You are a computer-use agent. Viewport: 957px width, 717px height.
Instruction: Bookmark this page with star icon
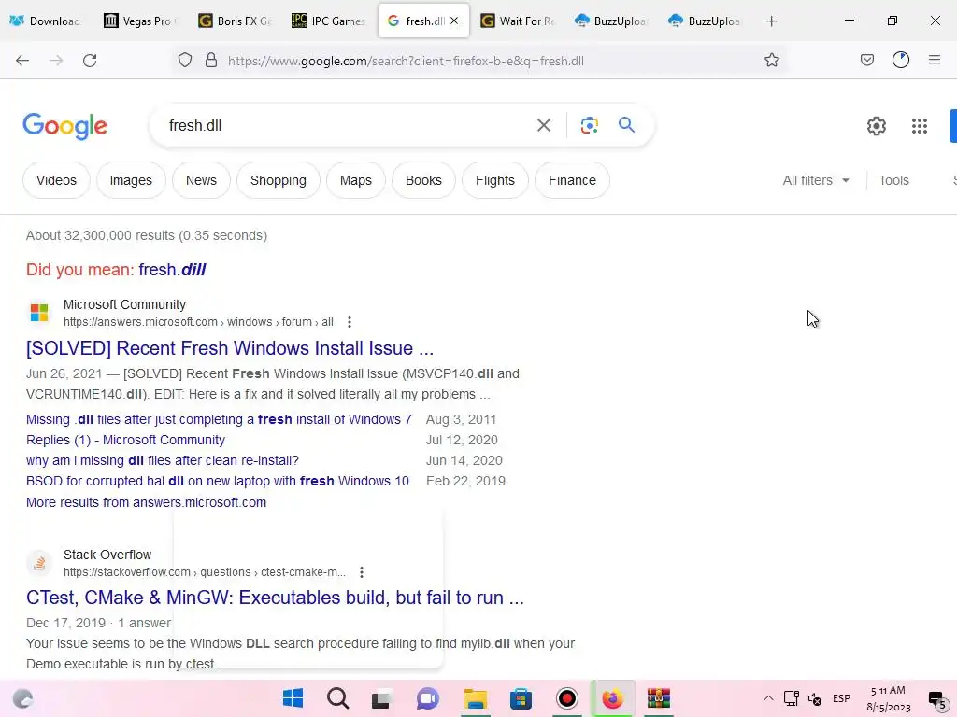click(771, 61)
